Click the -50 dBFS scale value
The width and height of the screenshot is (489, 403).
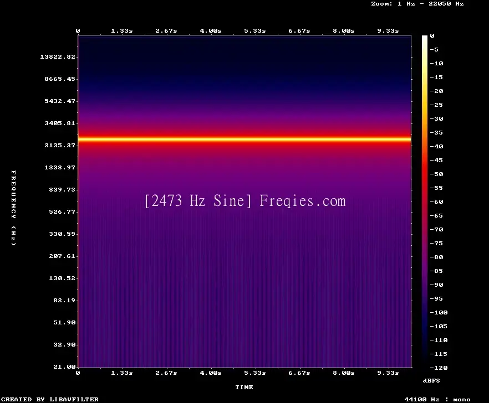coord(436,174)
